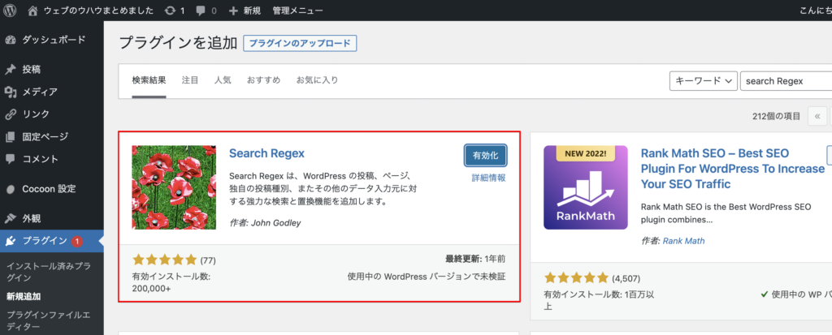Open 詳細情報 link for Search Regex

[x=488, y=178]
